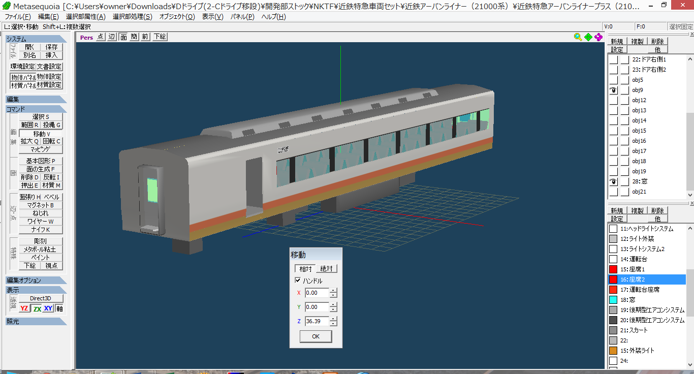Toggle 辺 (edges) display in viewport bar
Image resolution: width=694 pixels, height=374 pixels.
tap(112, 37)
